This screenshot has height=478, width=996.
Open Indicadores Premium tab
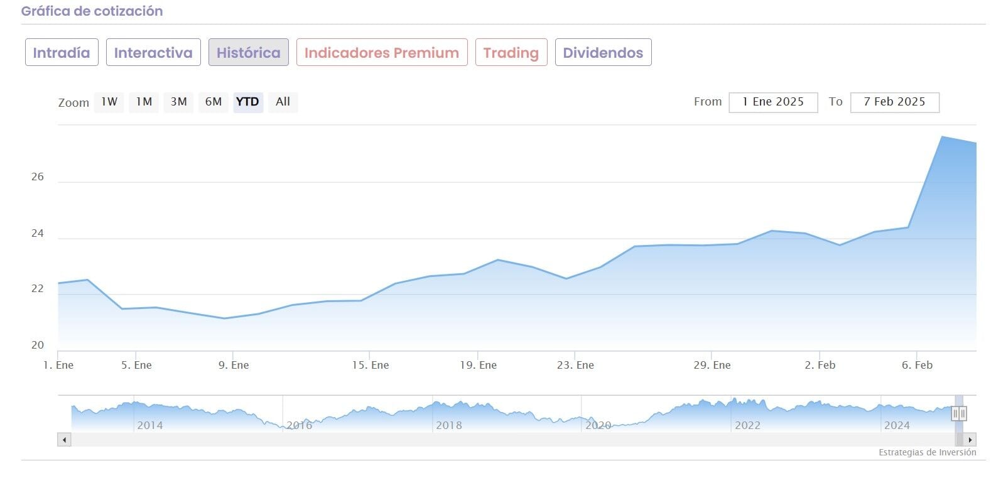tap(382, 53)
